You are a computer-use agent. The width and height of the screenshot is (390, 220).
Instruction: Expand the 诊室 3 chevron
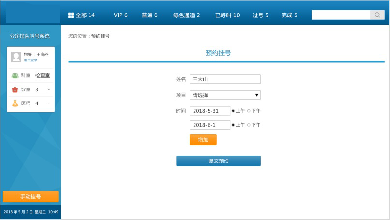pyautogui.click(x=49, y=89)
